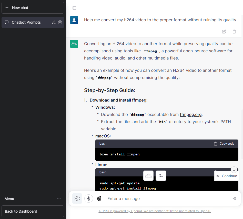Screen dimensions: 243x219
Task: Open the sliders adjustment options button
Action: pos(161,176)
